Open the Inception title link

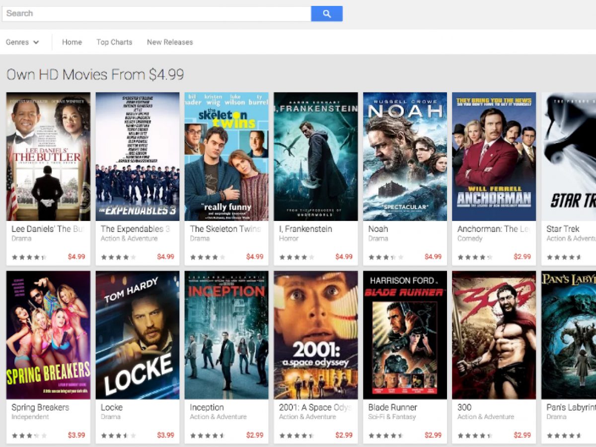coord(207,407)
